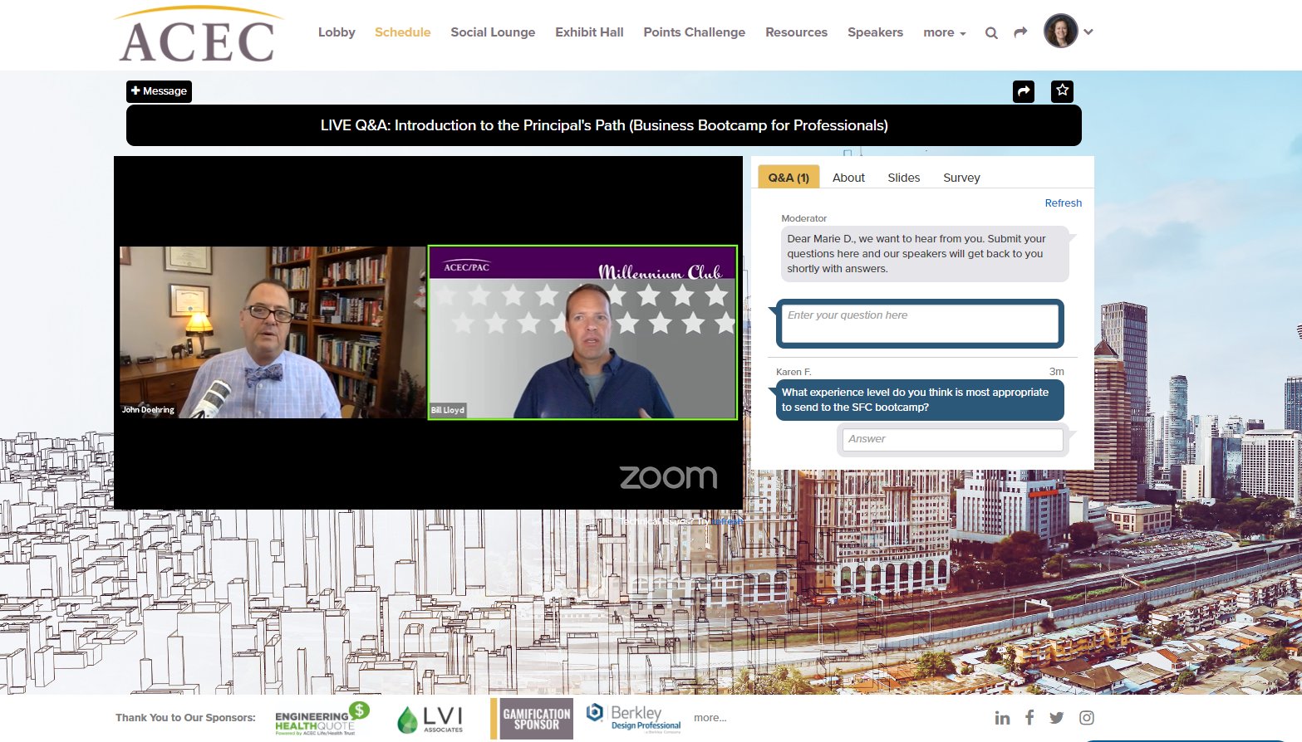
Task: Click Karen F.'s question bubble
Action: coord(920,400)
